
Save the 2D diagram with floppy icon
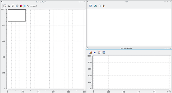[x=13, y=6]
